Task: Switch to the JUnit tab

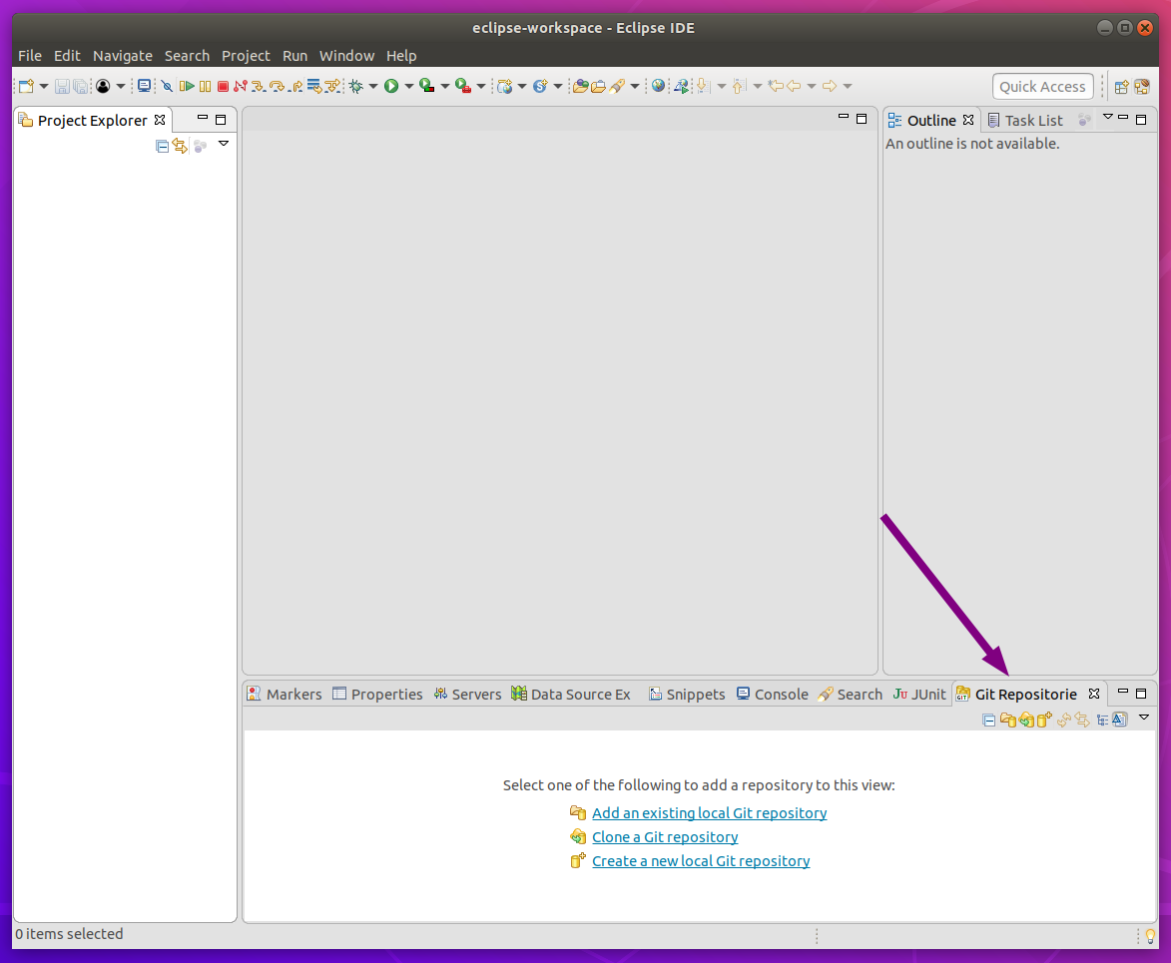Action: click(919, 695)
